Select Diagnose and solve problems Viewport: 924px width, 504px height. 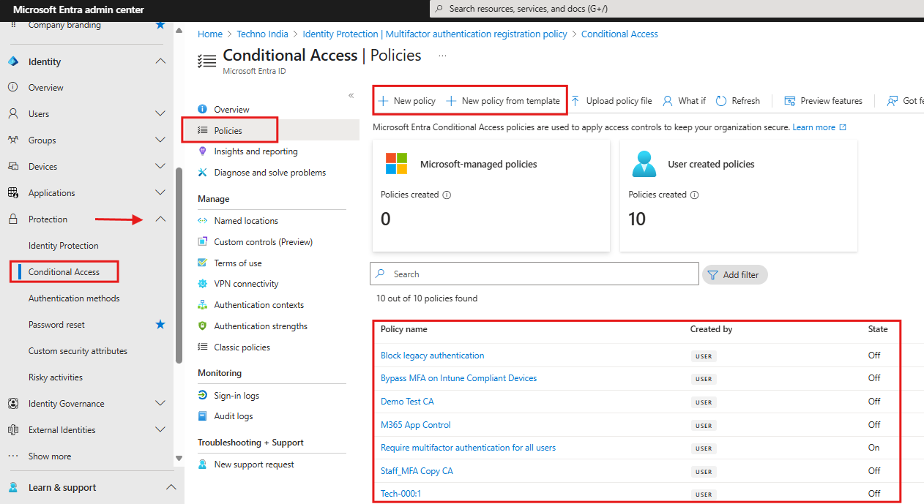click(x=271, y=172)
